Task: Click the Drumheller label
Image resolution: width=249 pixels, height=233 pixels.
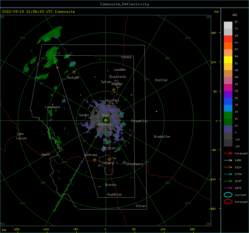Action: [162, 137]
